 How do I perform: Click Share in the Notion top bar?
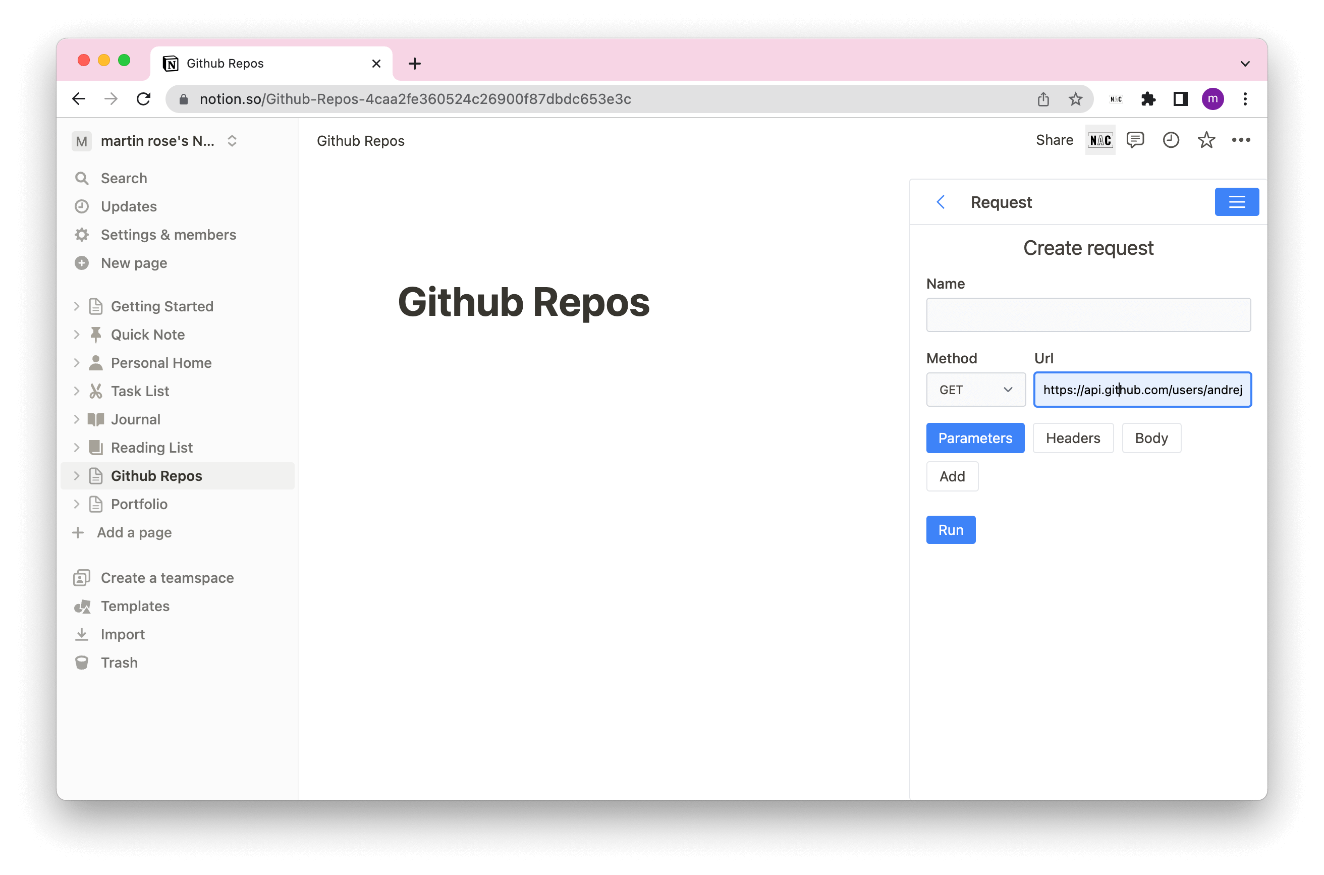(1054, 140)
